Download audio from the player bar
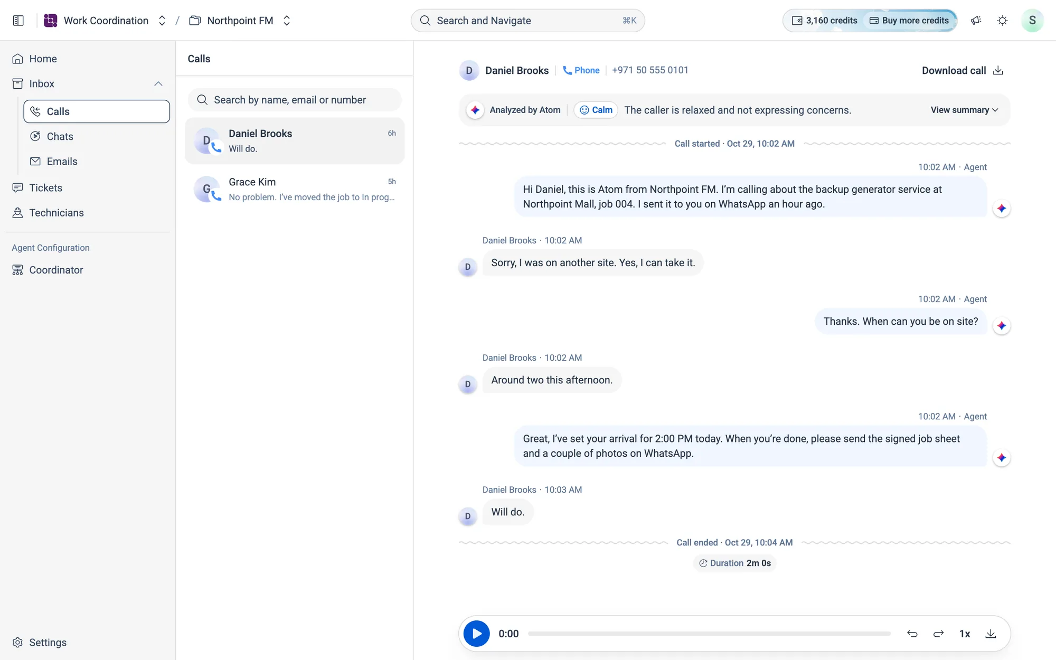The width and height of the screenshot is (1056, 660). (991, 634)
